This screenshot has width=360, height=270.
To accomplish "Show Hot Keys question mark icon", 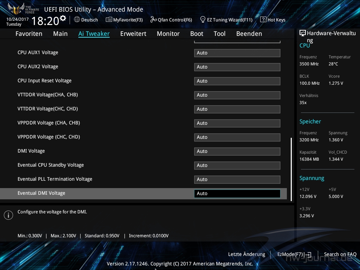I will 263,20.
